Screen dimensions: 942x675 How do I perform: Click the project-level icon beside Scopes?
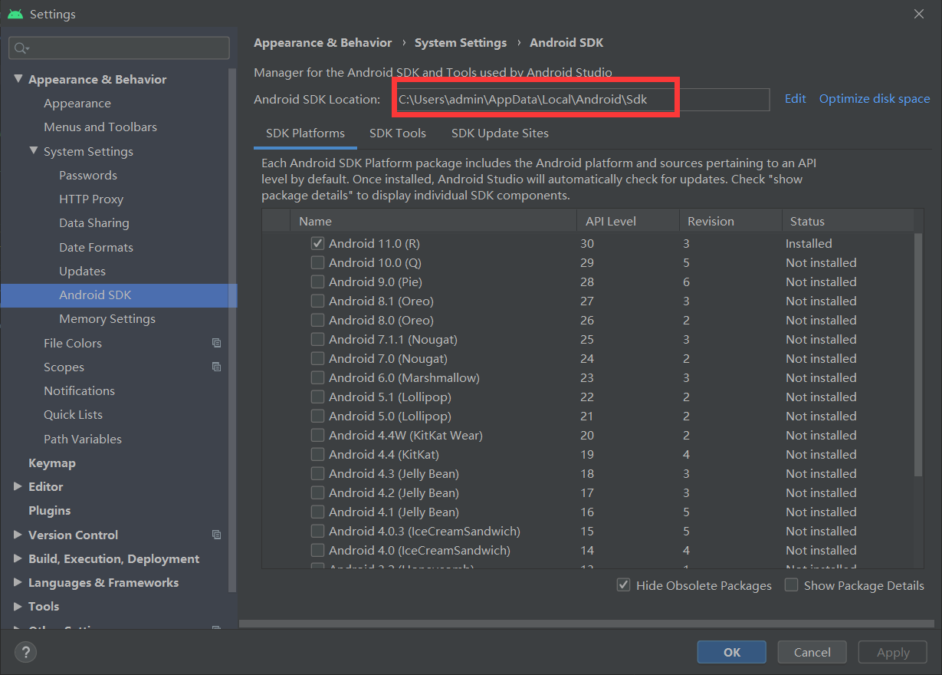coord(216,367)
